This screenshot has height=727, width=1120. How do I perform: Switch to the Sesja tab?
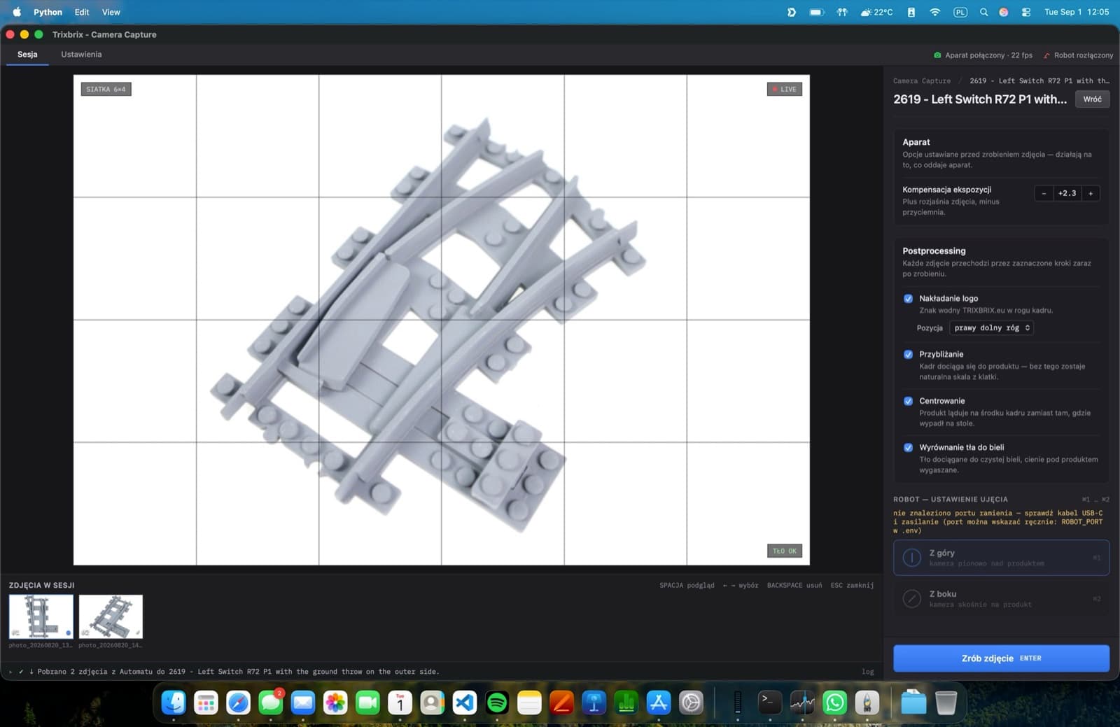pos(27,55)
